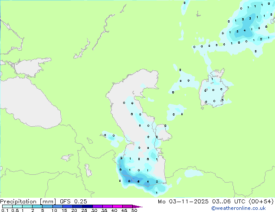This screenshot has width=275, height=212.
Task: Click the "0.1" legend scale label
Action: pos(5,210)
